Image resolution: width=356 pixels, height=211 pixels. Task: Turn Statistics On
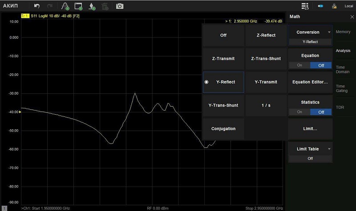coord(299,112)
